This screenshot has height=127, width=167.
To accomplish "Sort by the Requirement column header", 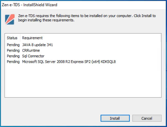I will [32, 38].
